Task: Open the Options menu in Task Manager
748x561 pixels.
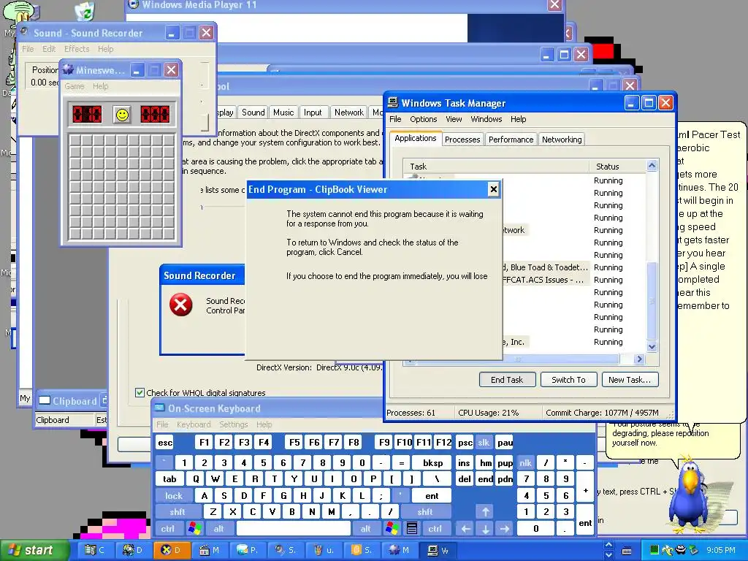Action: [423, 119]
